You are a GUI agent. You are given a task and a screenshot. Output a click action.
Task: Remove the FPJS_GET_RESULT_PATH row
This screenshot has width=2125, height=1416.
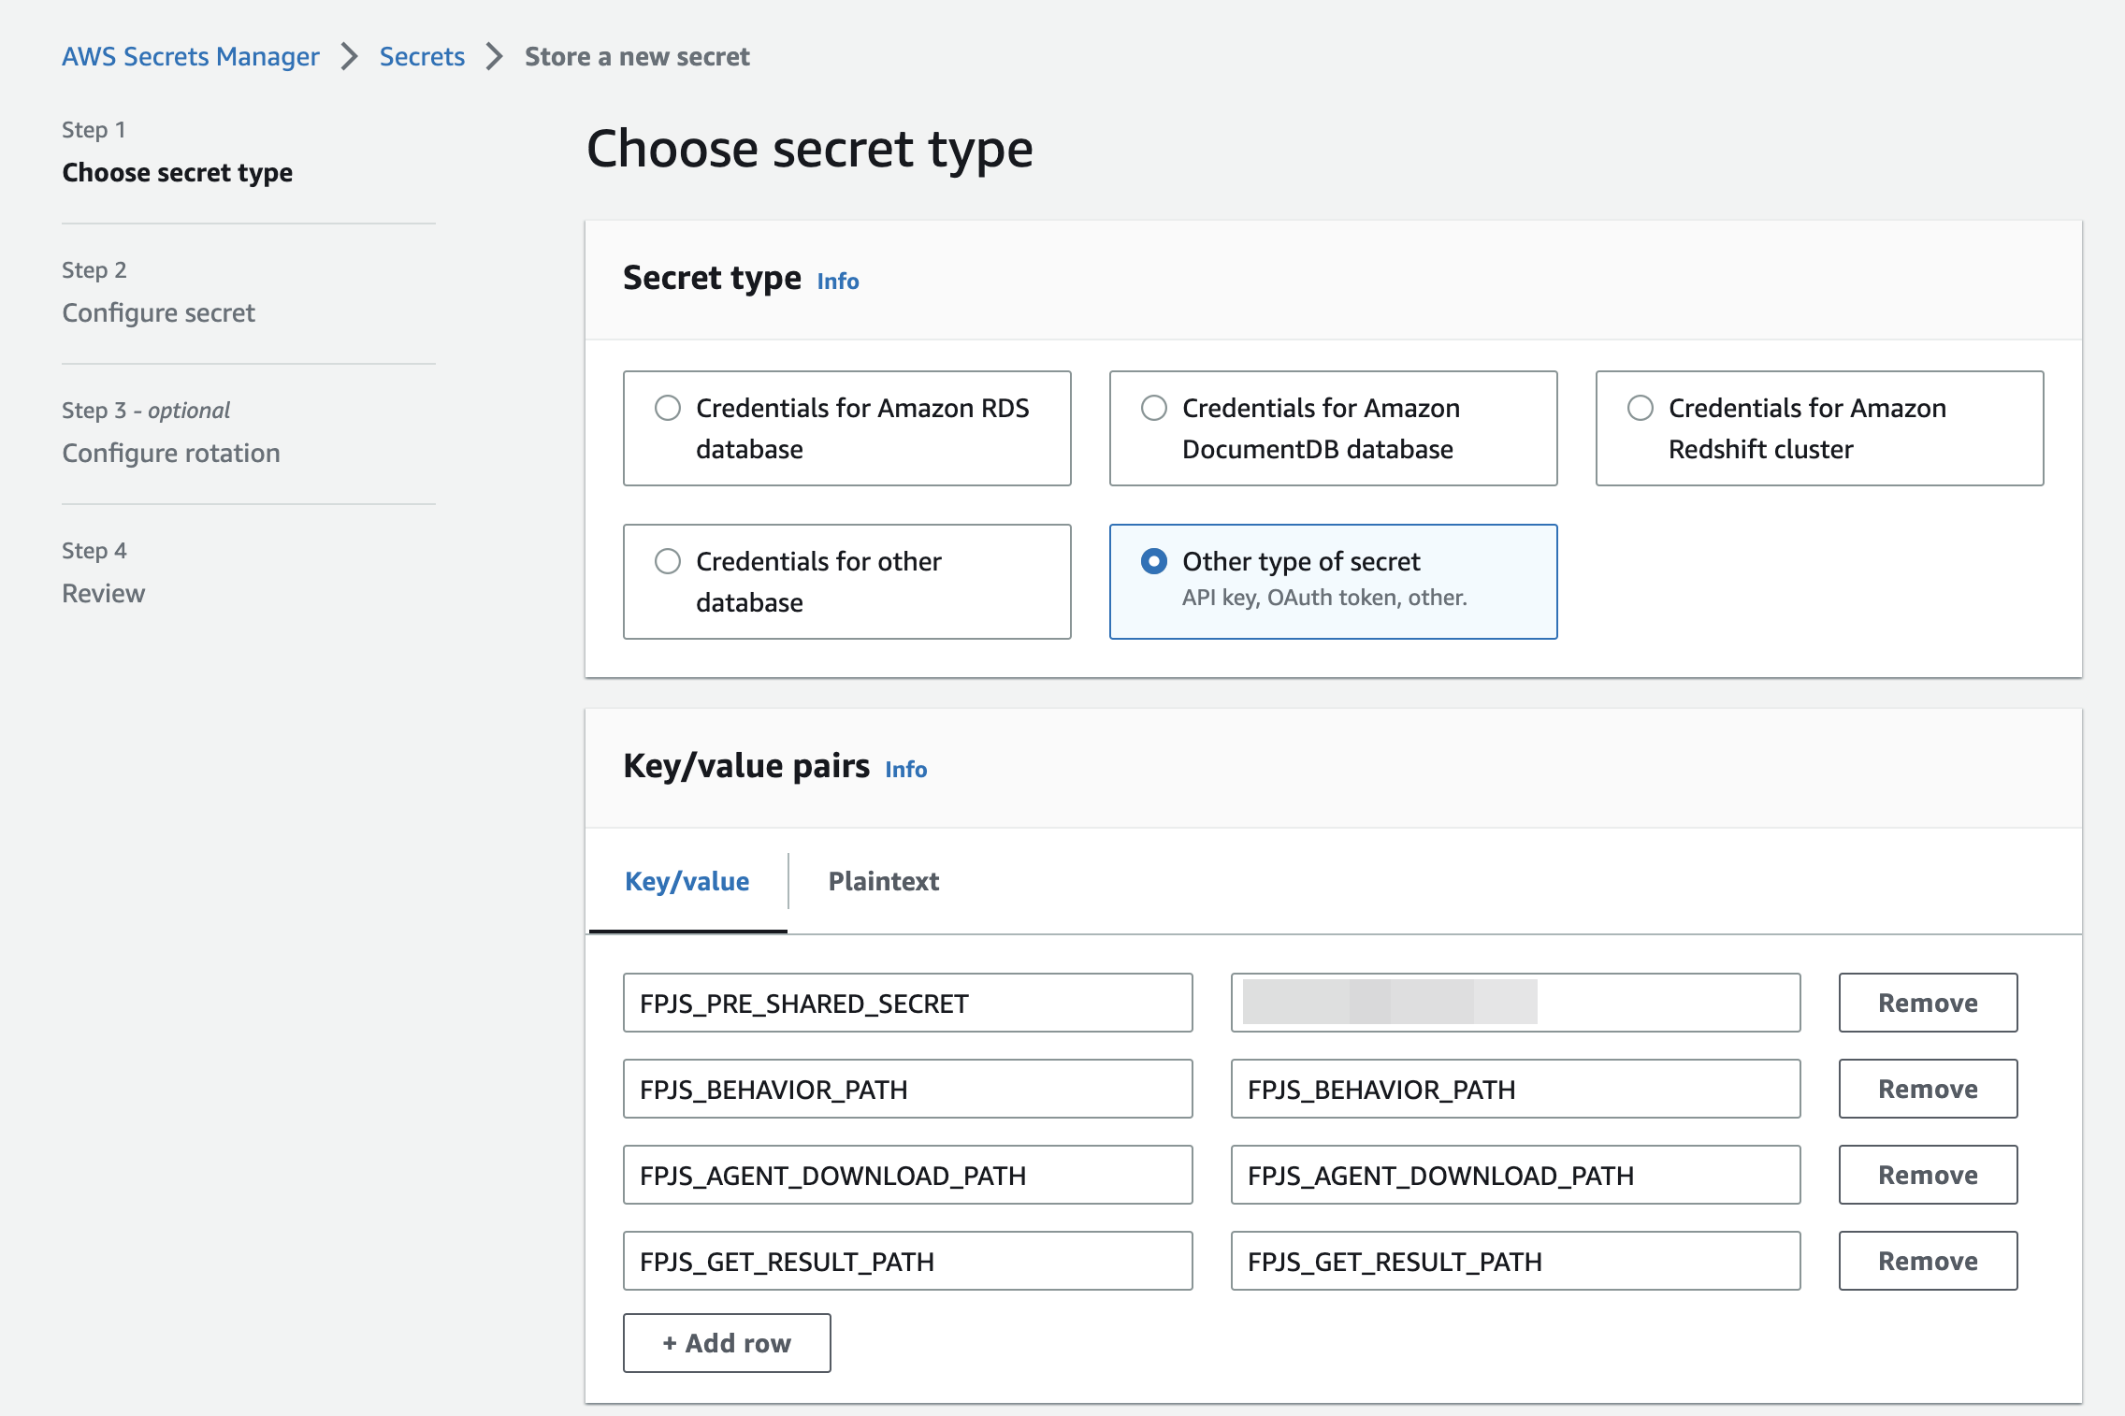click(1927, 1261)
